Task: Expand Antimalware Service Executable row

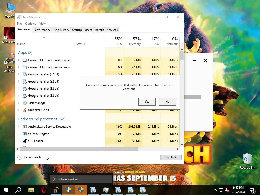Action: [19, 127]
